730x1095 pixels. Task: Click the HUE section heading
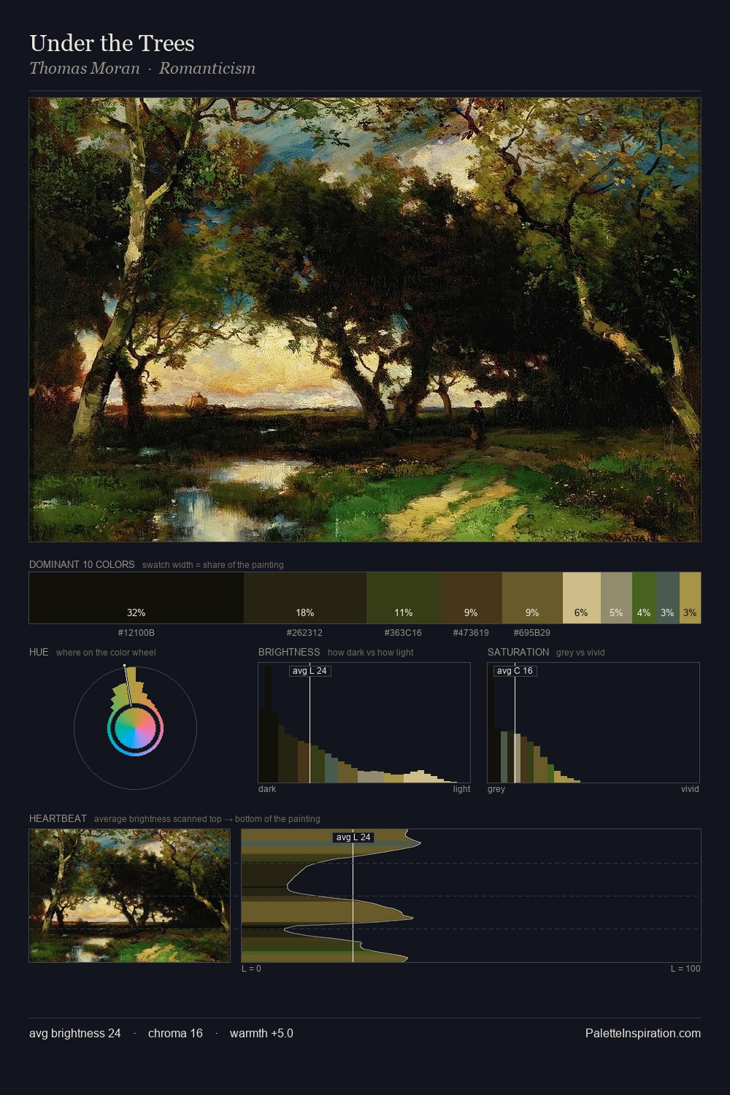39,652
